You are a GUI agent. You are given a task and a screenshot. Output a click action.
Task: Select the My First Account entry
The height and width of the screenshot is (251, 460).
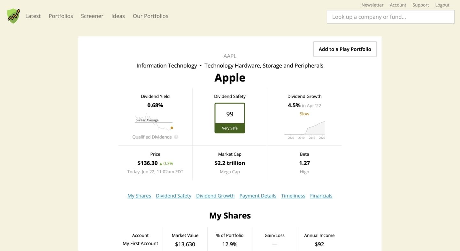click(x=140, y=243)
